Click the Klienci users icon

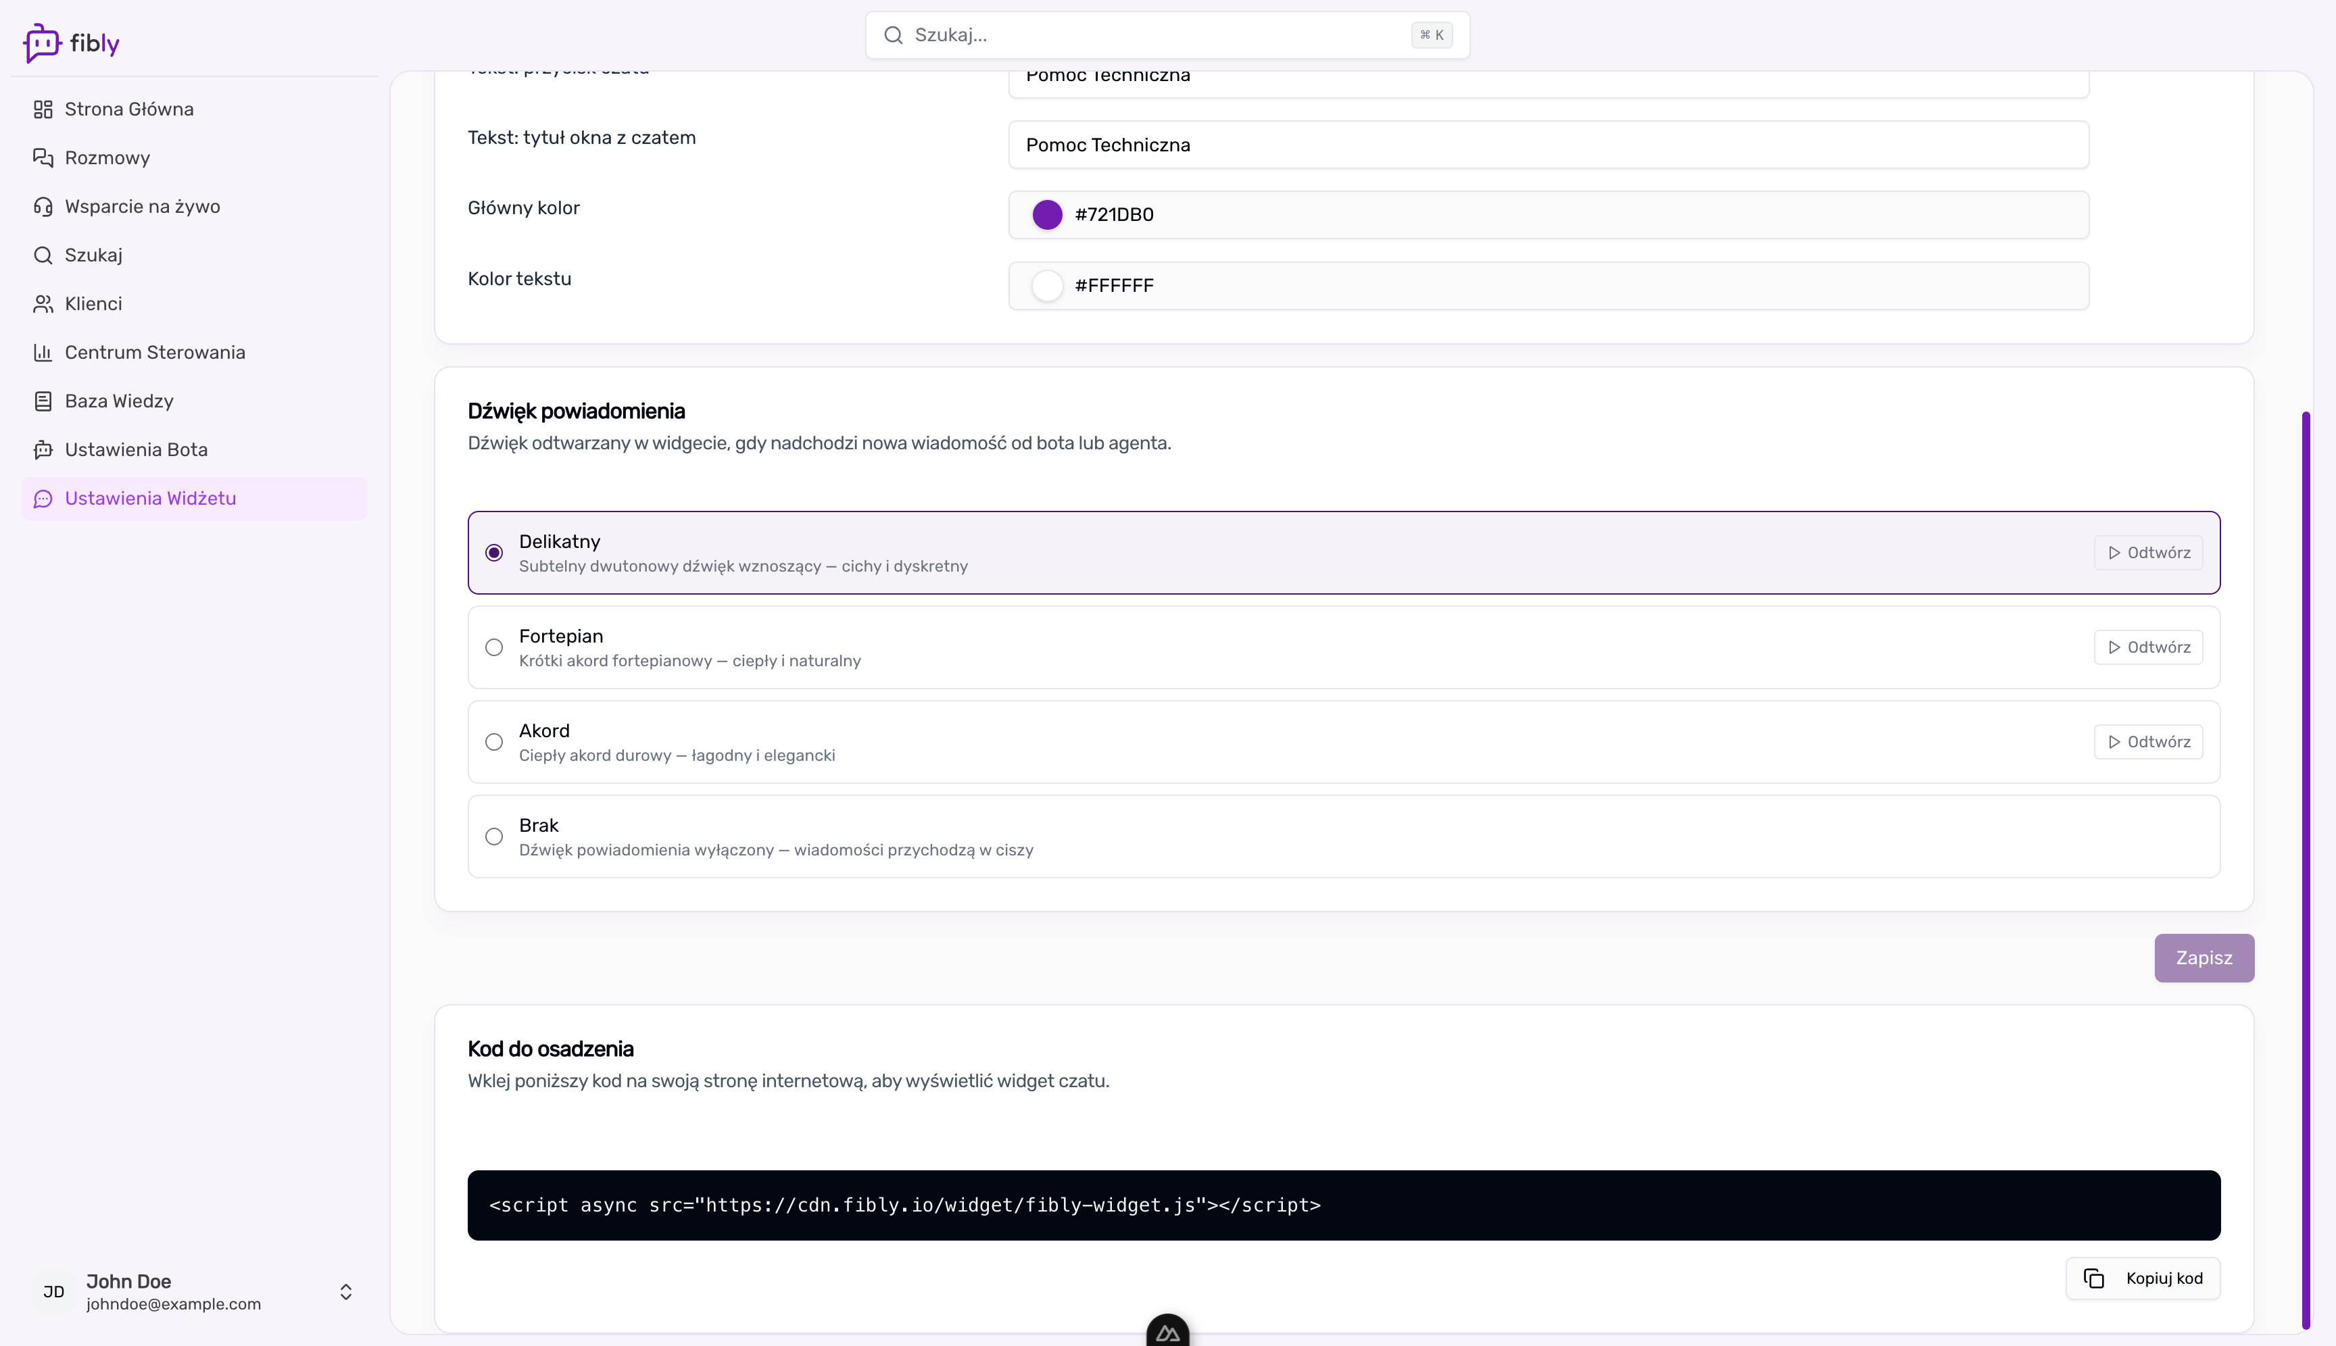pyautogui.click(x=43, y=304)
